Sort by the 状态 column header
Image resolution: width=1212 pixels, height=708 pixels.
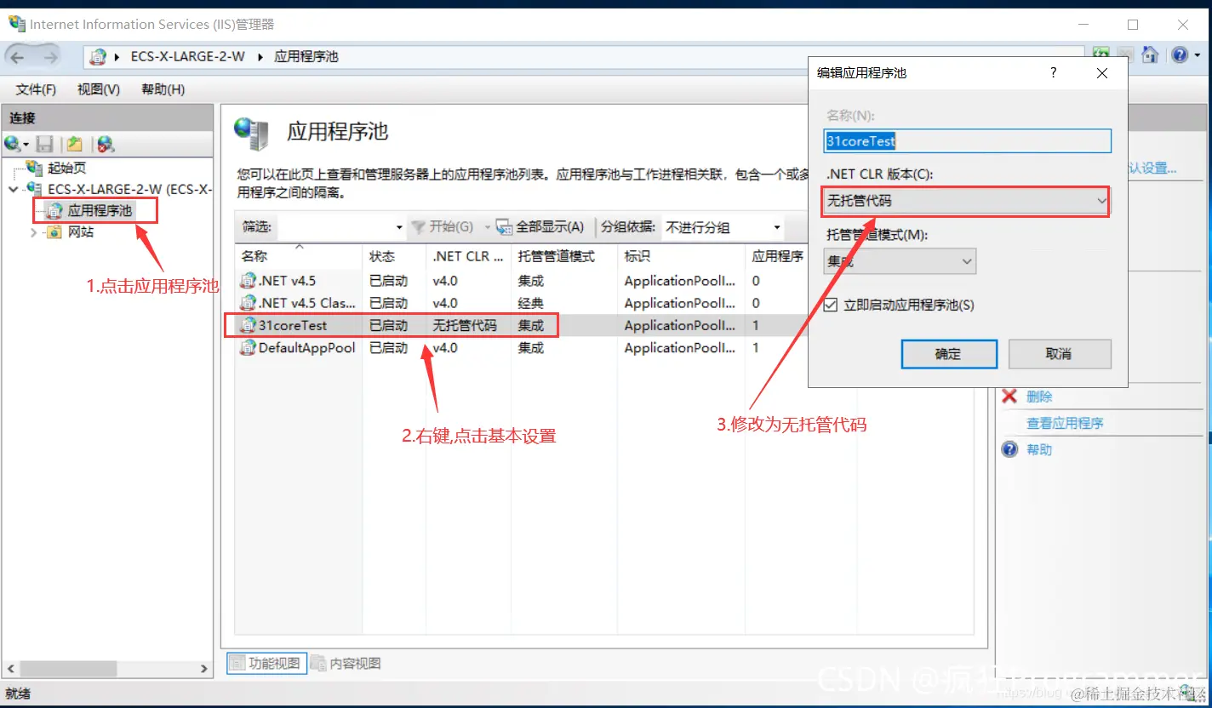pos(394,256)
